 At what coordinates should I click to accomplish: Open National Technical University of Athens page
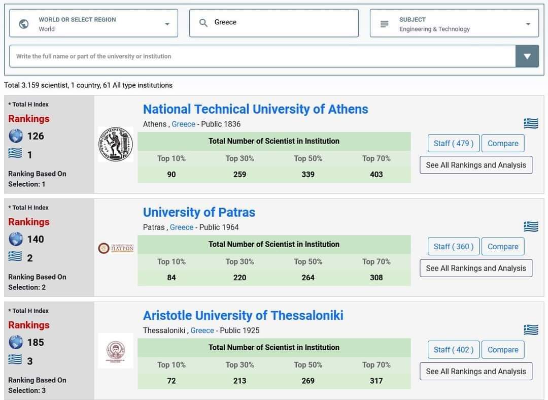[x=255, y=109]
